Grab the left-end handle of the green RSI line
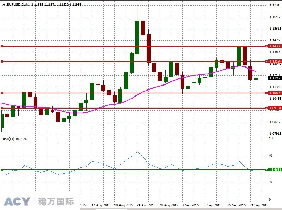This screenshot has width=282, height=210. [2, 170]
